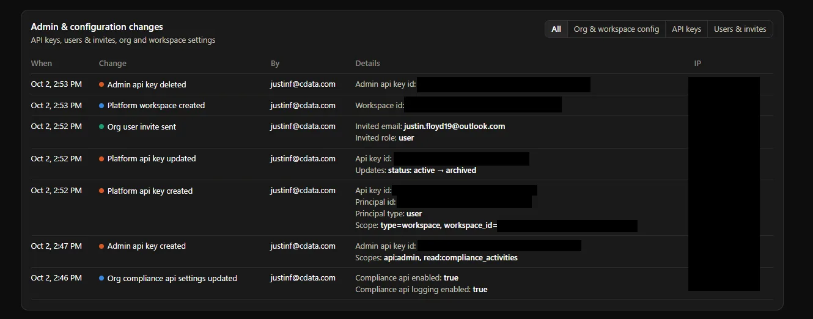Click the Change column header
This screenshot has height=319, width=813.
click(112, 64)
